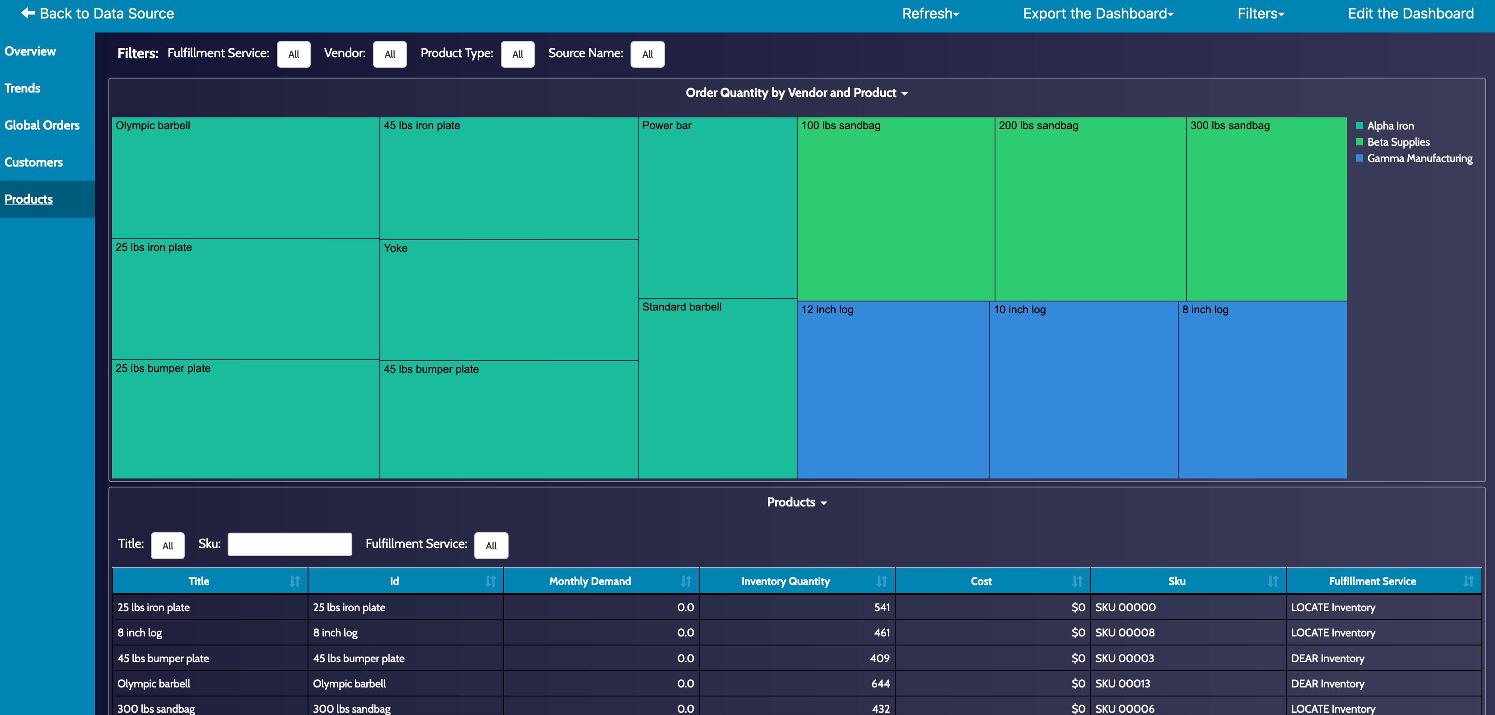Image resolution: width=1495 pixels, height=715 pixels.
Task: Open Vendor filter All button
Action: coord(389,54)
